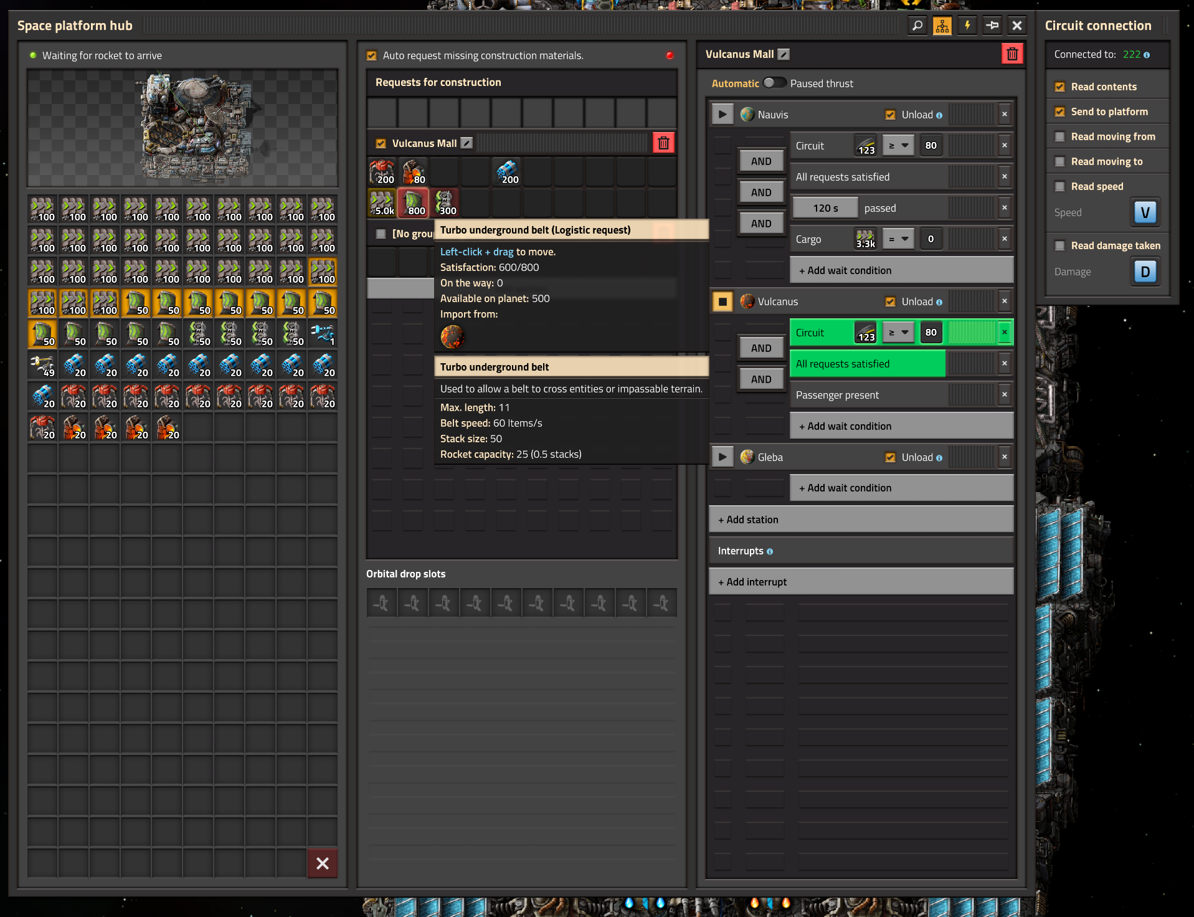Click the Nauvis planet icon in schedule

pyautogui.click(x=747, y=115)
